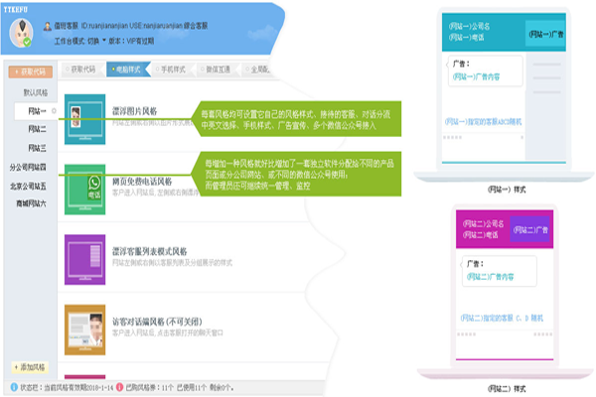Select 商城网站六 in the style list
The height and width of the screenshot is (397, 596).
31,203
